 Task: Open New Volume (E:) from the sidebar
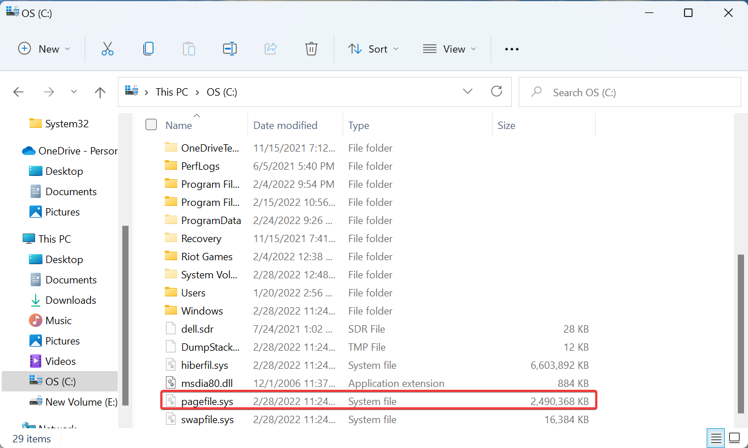tap(79, 402)
